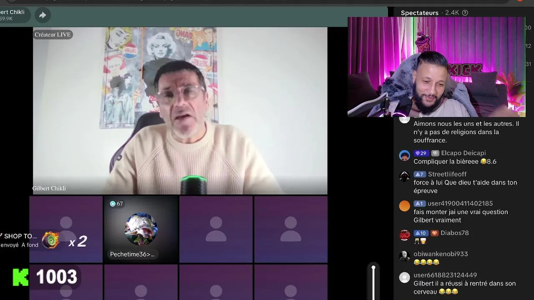
Task: Click the "SHOP TO..." gift sender name
Action: point(20,236)
